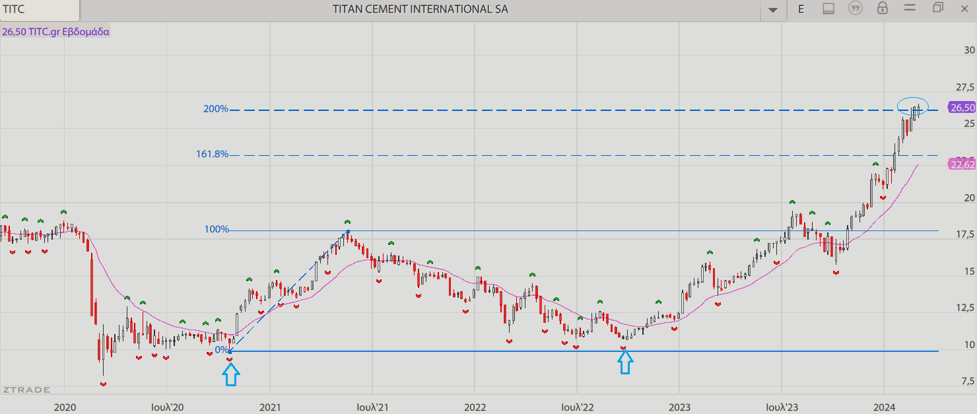Image resolution: width=977 pixels, height=414 pixels.
Task: Close the chart window
Action: (965, 8)
